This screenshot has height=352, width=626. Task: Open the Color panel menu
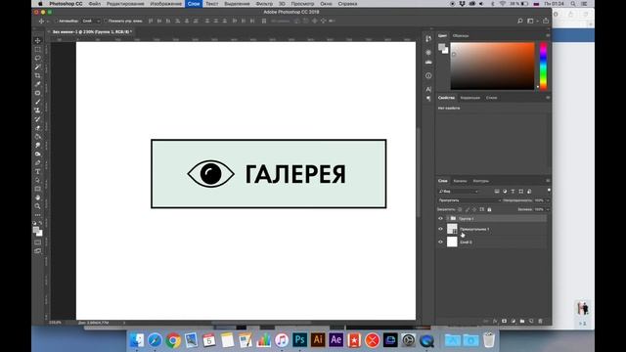point(548,35)
